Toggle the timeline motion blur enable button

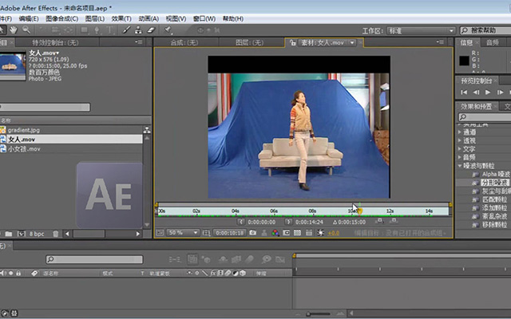pos(249,259)
